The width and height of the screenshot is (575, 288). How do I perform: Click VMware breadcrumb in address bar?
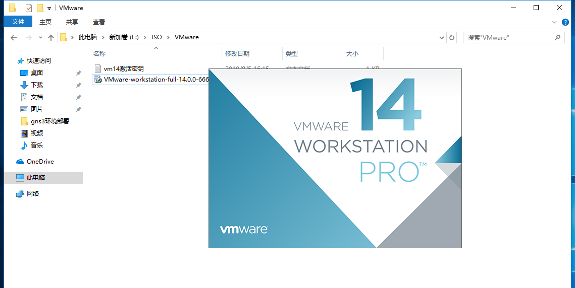click(187, 37)
